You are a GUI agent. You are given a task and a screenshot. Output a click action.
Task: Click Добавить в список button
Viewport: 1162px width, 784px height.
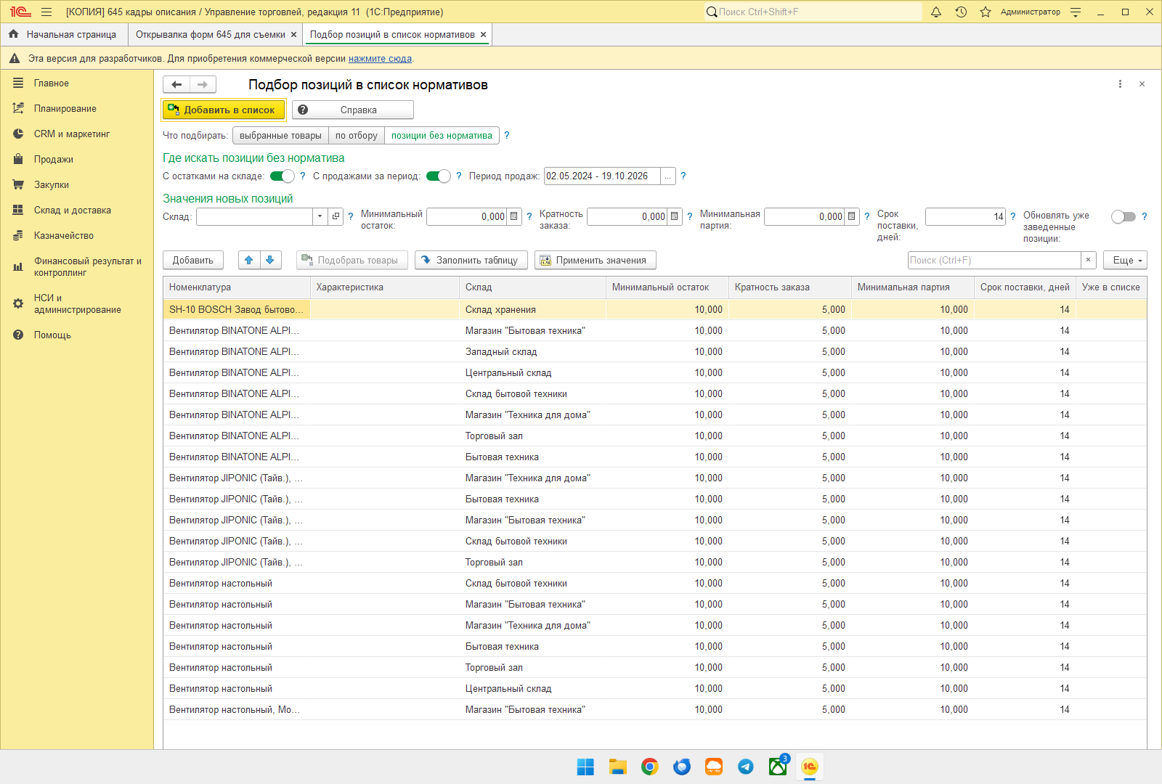[x=223, y=110]
